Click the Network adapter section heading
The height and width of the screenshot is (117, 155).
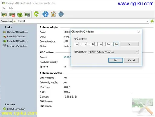pyautogui.click(x=49, y=27)
